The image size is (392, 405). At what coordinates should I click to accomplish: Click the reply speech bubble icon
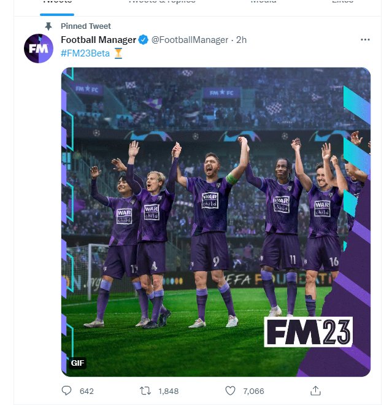pos(67,390)
